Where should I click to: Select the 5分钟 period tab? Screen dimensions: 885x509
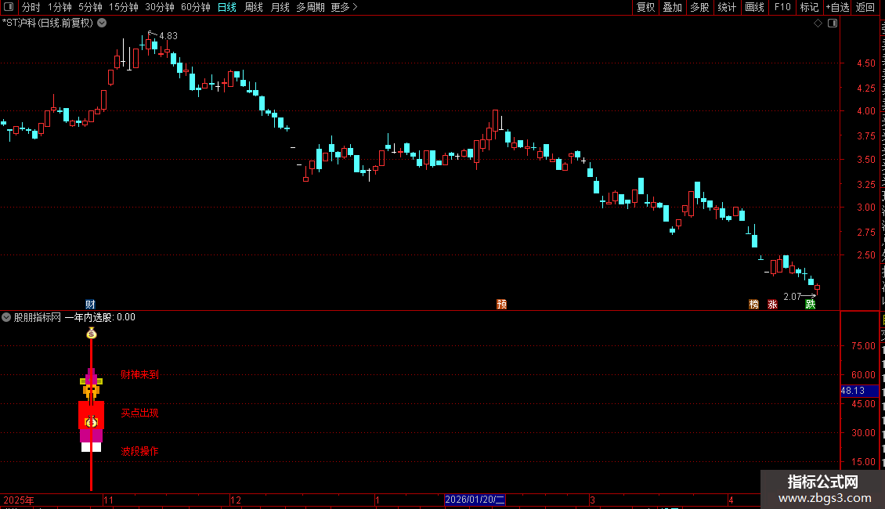point(90,7)
